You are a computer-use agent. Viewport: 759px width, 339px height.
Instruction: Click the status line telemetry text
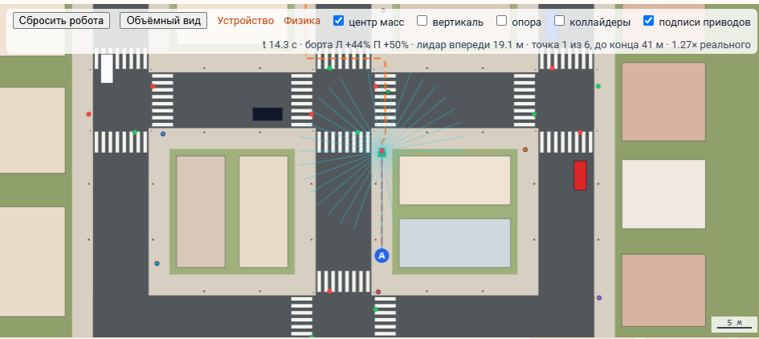click(506, 45)
